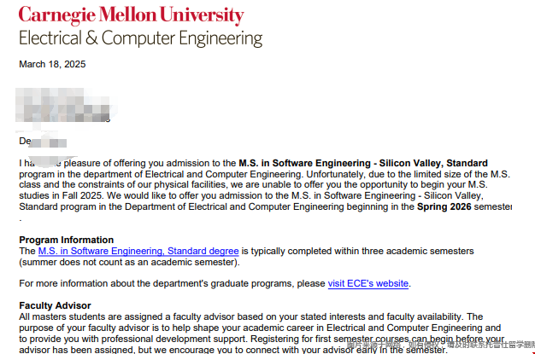Follow the visit ECE's website link

click(x=368, y=283)
